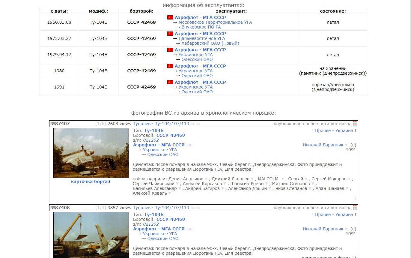
Task: Click the Soviet flag icon in the 1980 row
Action: coord(170,66)
